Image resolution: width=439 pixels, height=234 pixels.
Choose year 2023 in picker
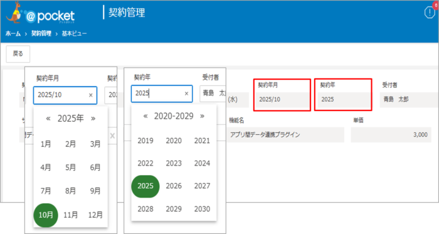[174, 163]
